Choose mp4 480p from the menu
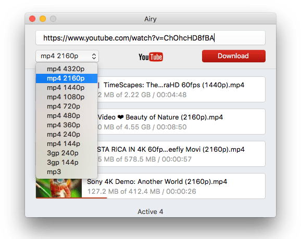Image resolution: width=301 pixels, height=239 pixels. [x=67, y=116]
